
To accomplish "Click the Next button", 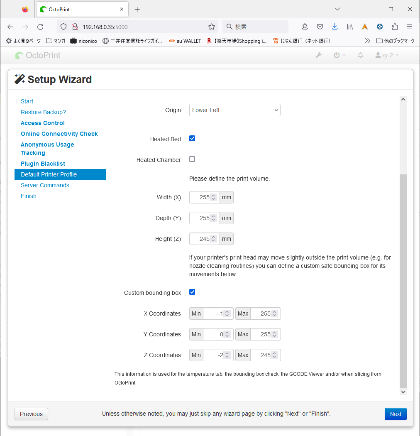I will click(396, 414).
